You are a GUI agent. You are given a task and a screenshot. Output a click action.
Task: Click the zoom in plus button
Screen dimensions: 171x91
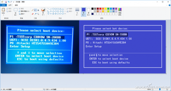tap(167, 89)
